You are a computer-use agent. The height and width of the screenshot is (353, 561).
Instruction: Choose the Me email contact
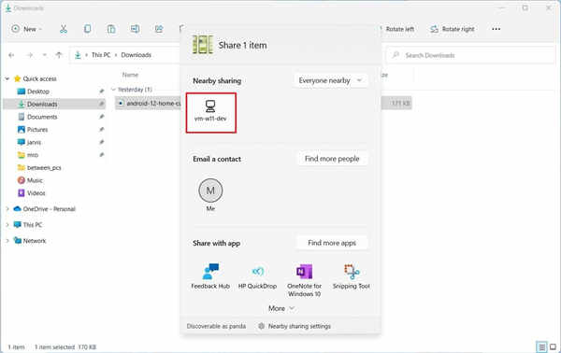(210, 195)
